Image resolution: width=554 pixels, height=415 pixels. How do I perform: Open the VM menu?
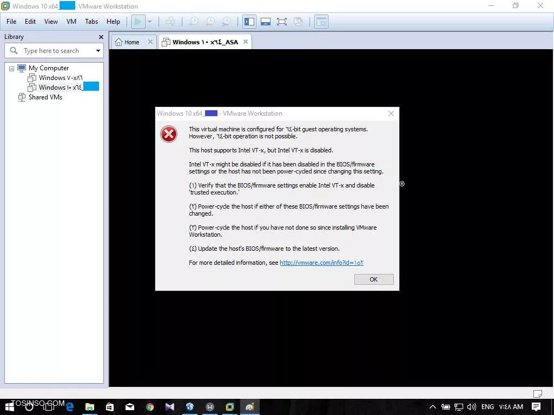point(71,22)
